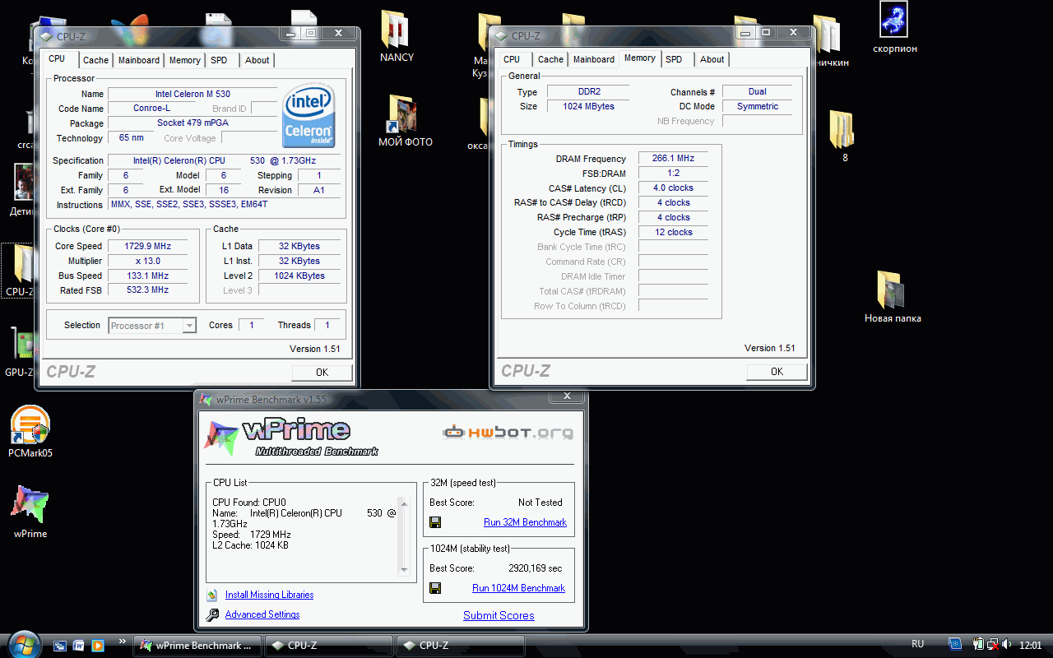The width and height of the screenshot is (1053, 658).
Task: Open the NANCY desktop folder
Action: point(397,35)
